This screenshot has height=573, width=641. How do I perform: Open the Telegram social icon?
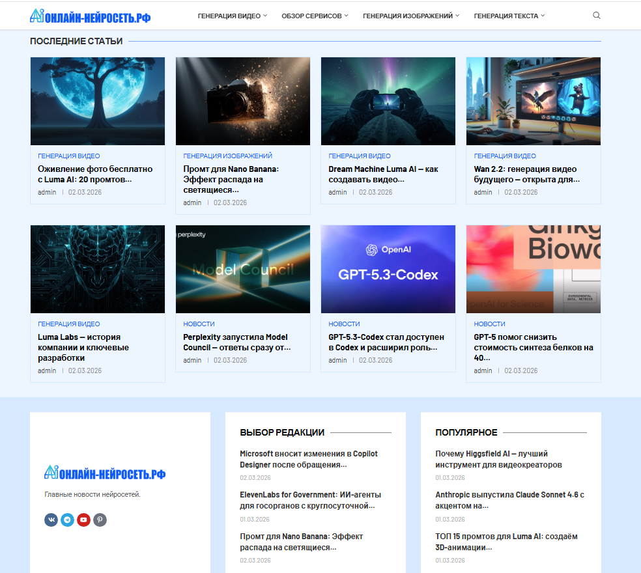coord(68,520)
